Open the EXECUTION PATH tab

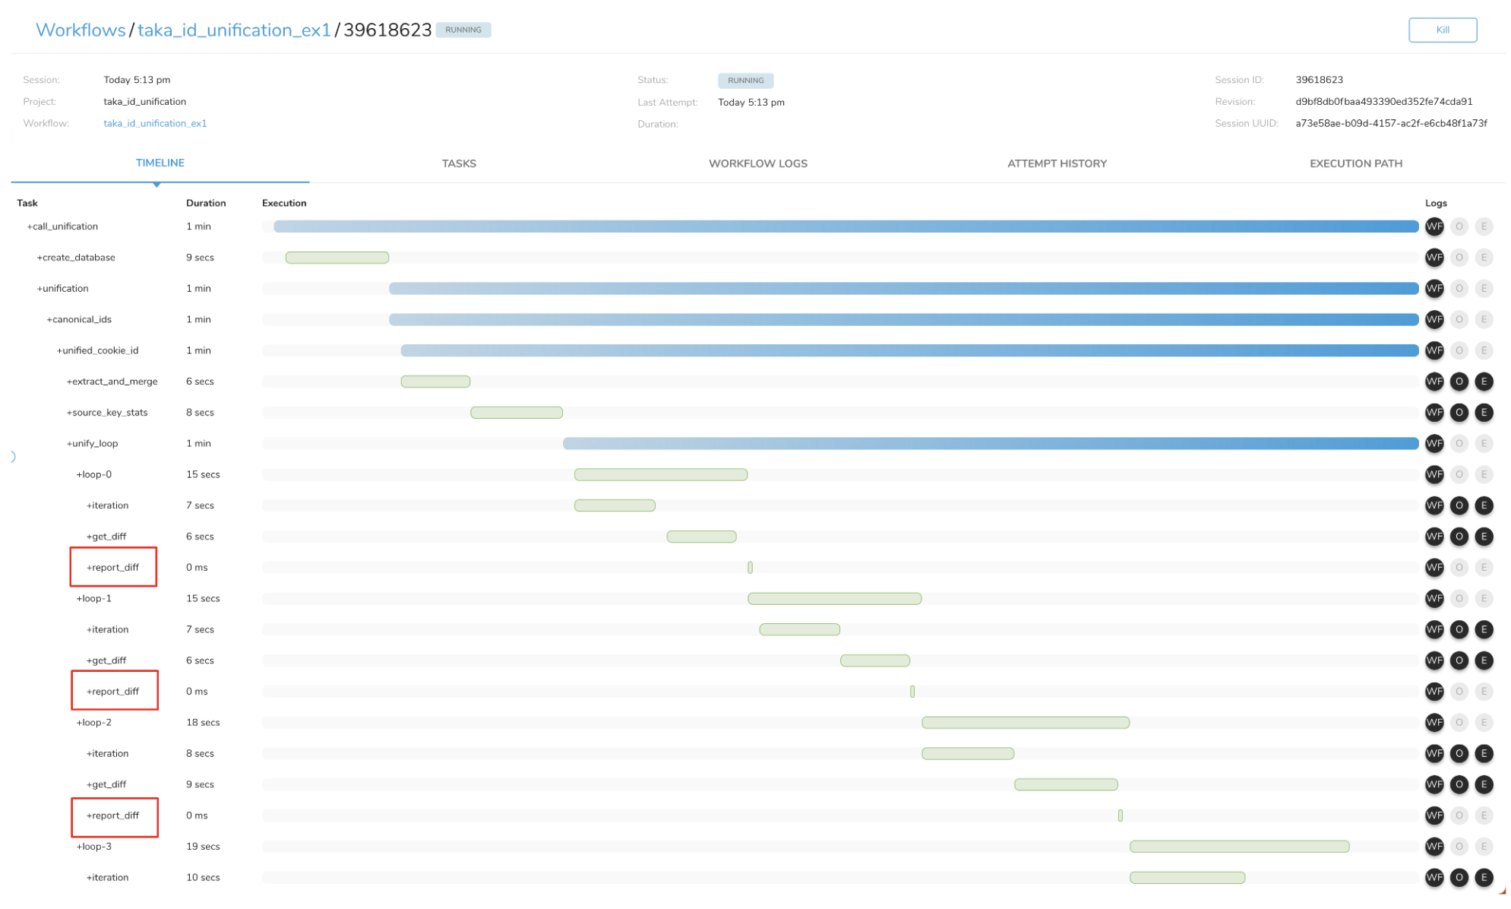(x=1355, y=163)
